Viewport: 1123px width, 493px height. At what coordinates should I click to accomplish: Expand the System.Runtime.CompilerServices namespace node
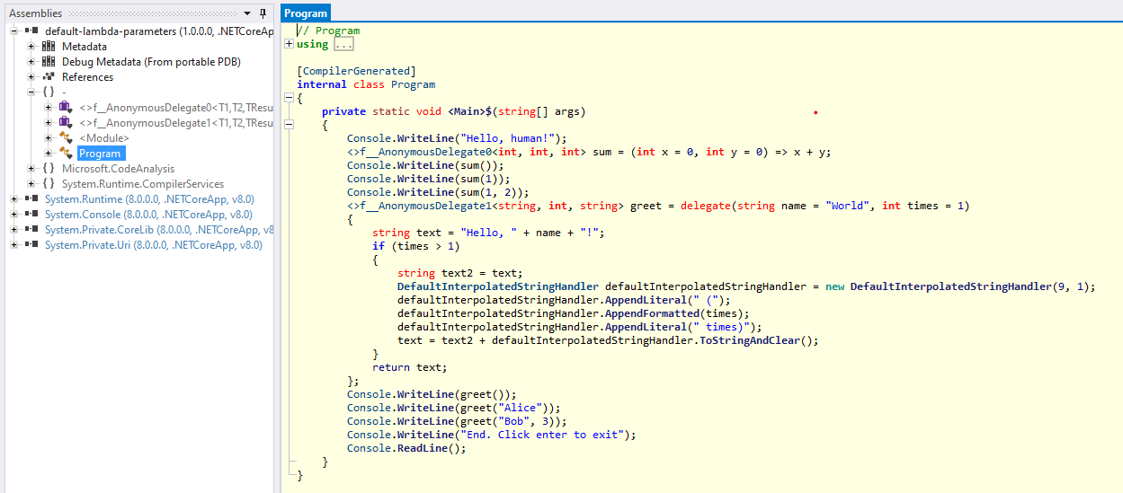click(x=31, y=184)
